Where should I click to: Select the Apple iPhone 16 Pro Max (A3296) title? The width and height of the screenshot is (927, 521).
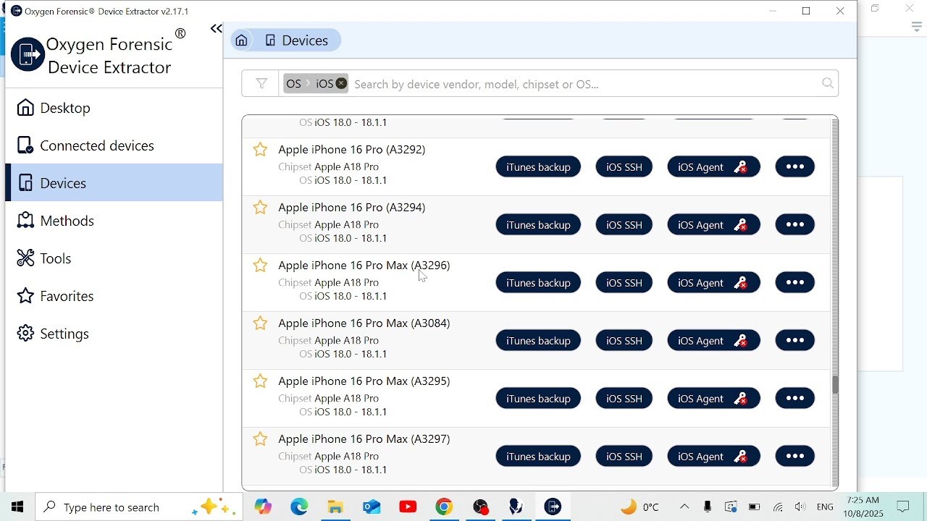(x=364, y=266)
